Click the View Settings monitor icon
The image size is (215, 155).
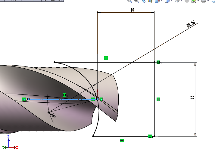click(204, 1)
